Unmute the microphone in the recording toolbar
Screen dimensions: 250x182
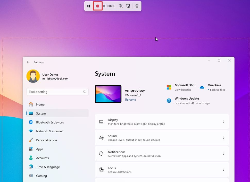click(121, 6)
